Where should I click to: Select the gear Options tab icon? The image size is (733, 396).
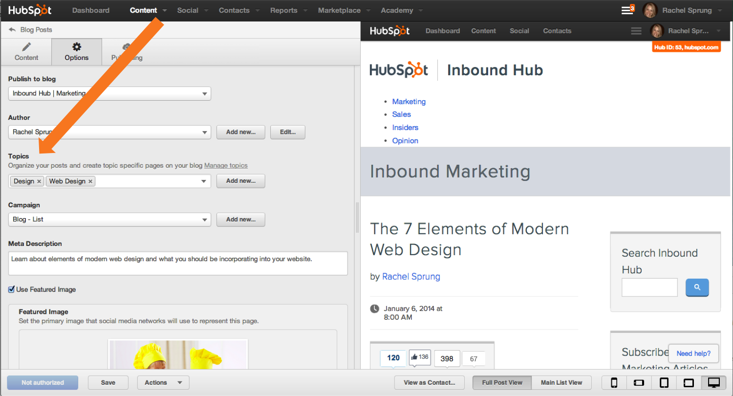pos(76,47)
